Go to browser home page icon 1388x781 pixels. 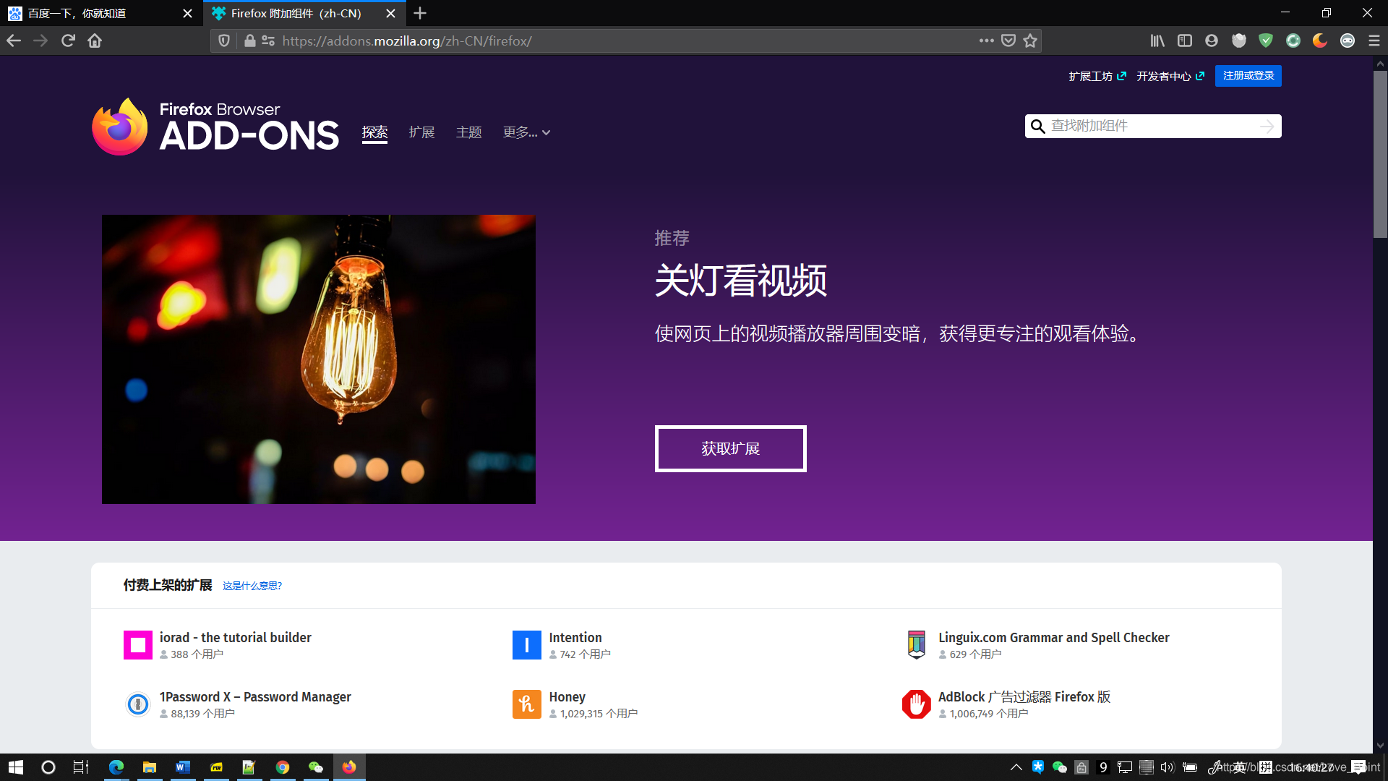pyautogui.click(x=95, y=41)
